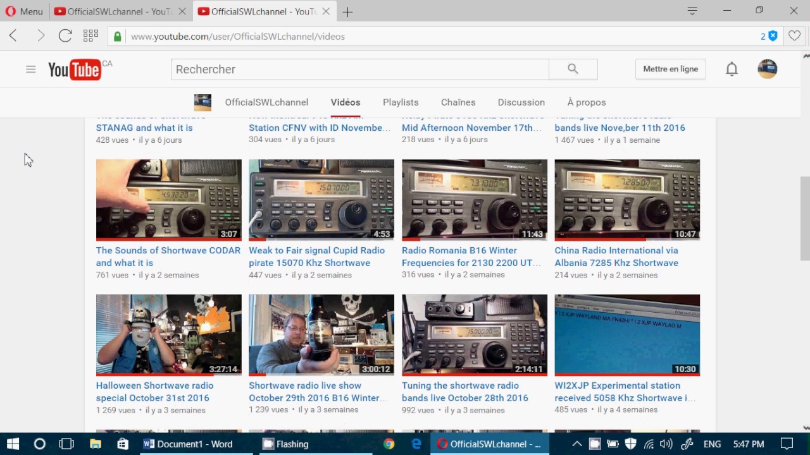Open Radio Romania B16 video thumbnail
This screenshot has height=455, width=810.
click(x=475, y=200)
